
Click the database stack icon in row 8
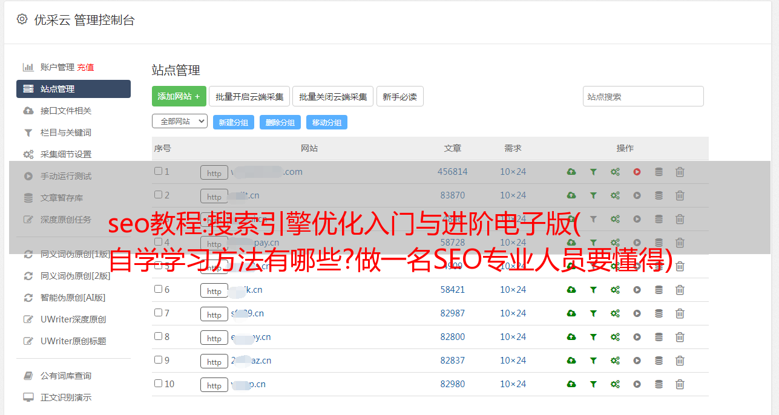[659, 337]
